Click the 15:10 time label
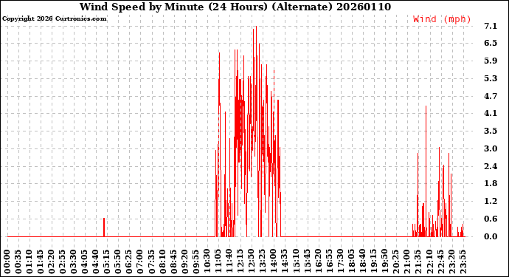The image size is (509, 277). point(296,261)
